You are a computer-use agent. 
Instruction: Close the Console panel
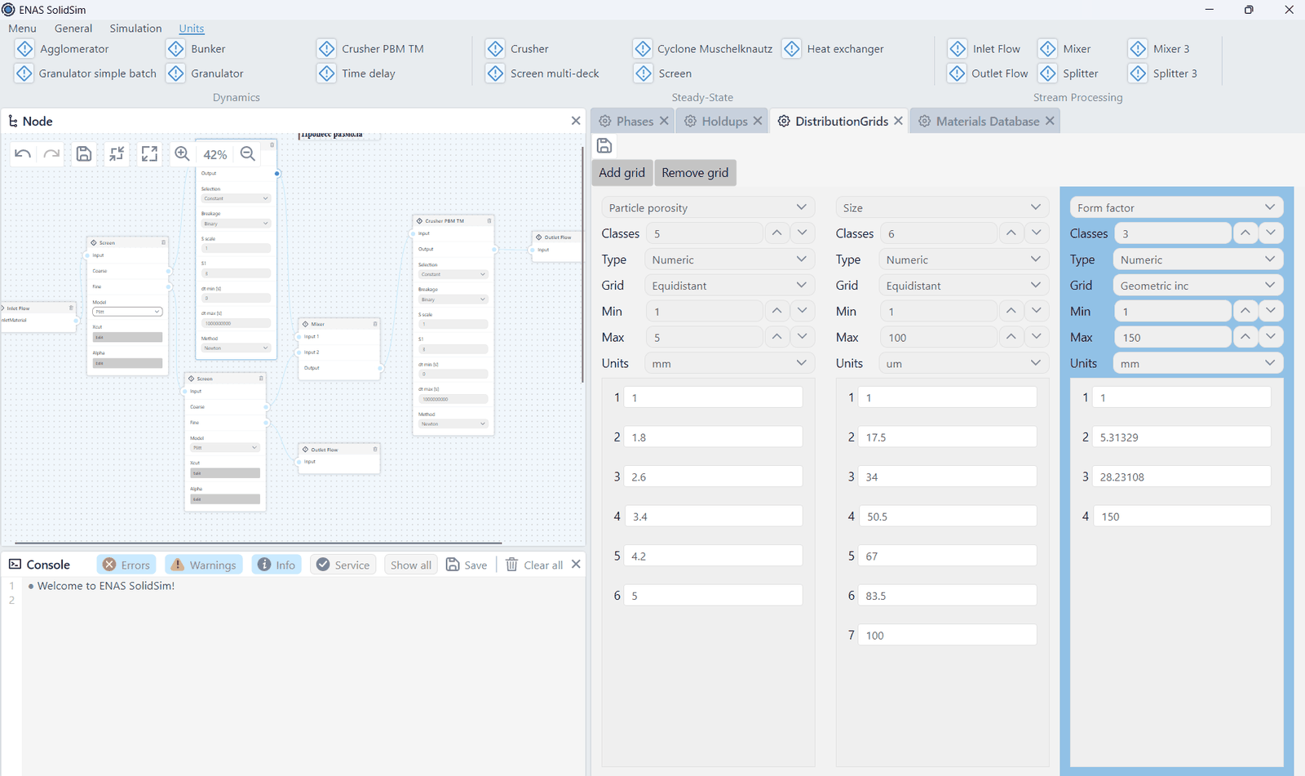click(576, 565)
